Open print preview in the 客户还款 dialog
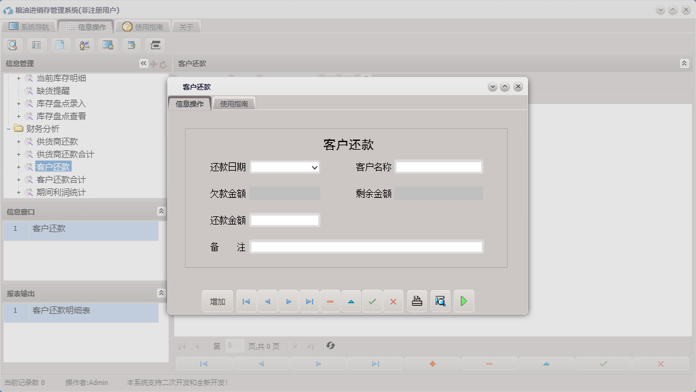 pos(440,301)
